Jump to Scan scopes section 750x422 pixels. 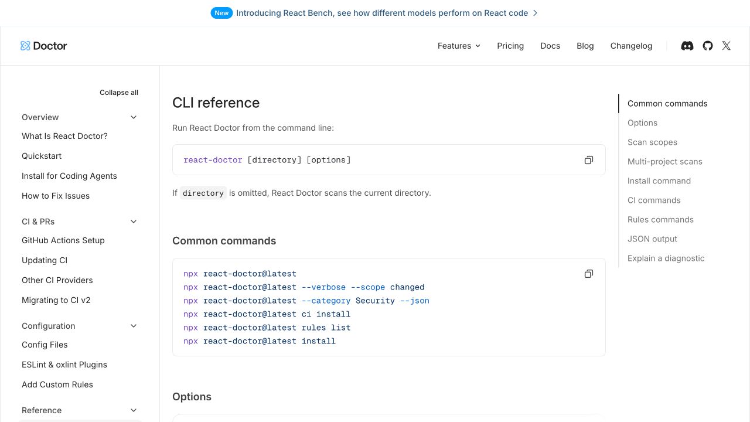(x=652, y=142)
